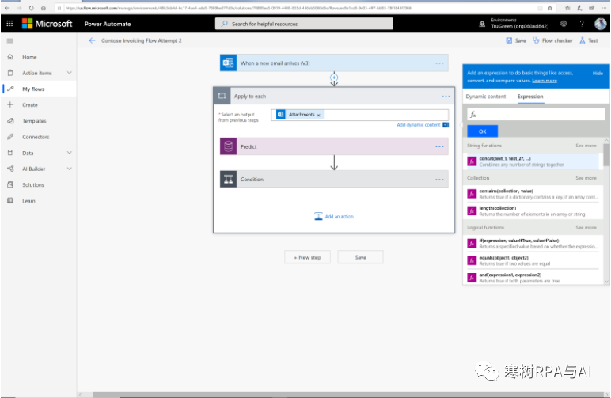
Task: Click the Apply to each loop icon
Action: click(222, 96)
